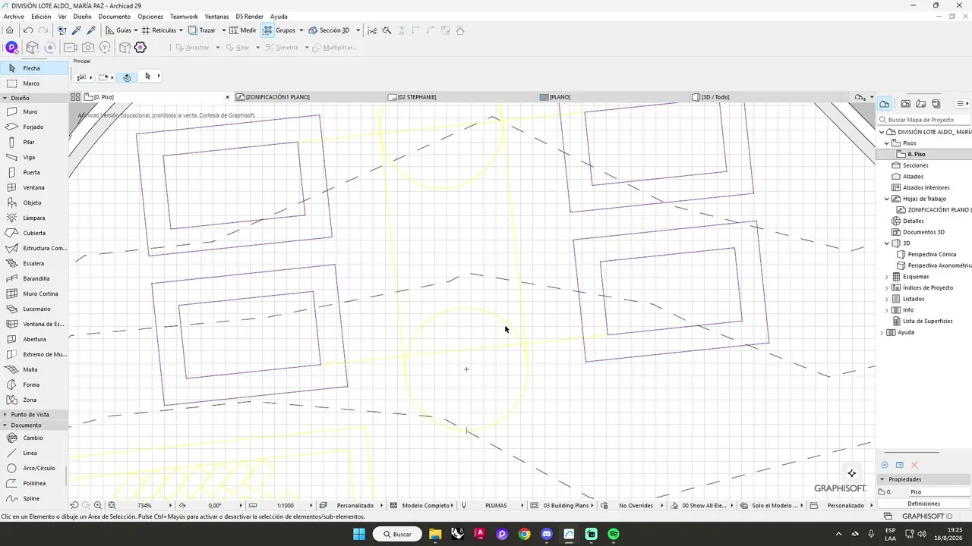Open the Retículas dropdown arrow
Image resolution: width=972 pixels, height=546 pixels.
click(181, 30)
